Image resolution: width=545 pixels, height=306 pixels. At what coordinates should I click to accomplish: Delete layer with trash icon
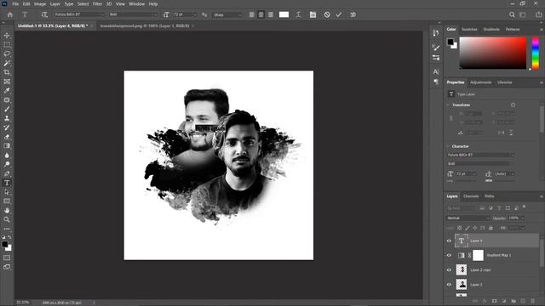pyautogui.click(x=533, y=301)
